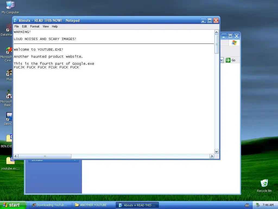278x209 pixels.
Task: Select the Microsoft C++ desktop shortcut
Action: (7, 54)
